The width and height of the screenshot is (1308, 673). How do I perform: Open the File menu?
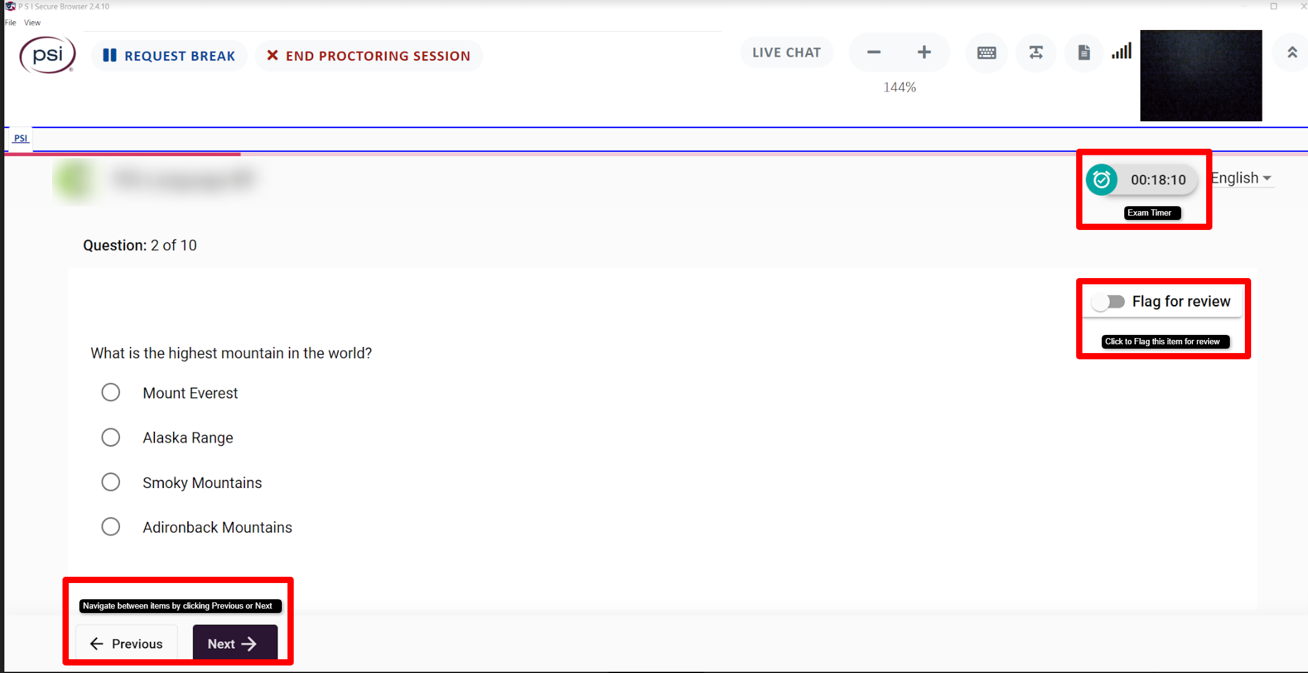(x=11, y=22)
